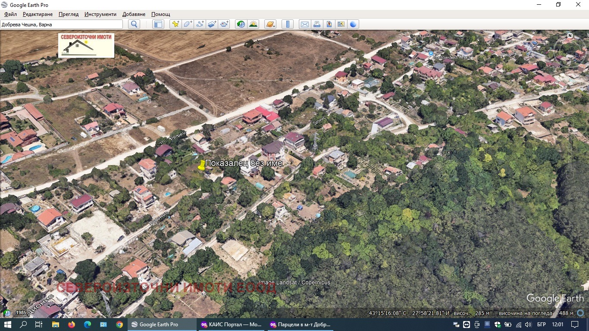Add a new placemark
The image size is (589, 331).
click(x=175, y=24)
